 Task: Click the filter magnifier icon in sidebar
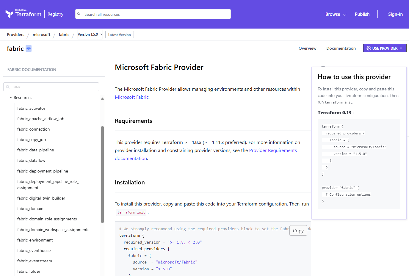click(8, 87)
